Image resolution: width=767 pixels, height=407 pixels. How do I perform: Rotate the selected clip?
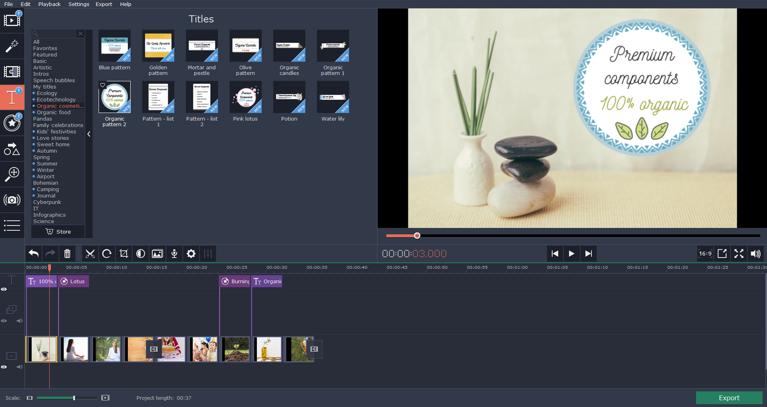point(107,253)
